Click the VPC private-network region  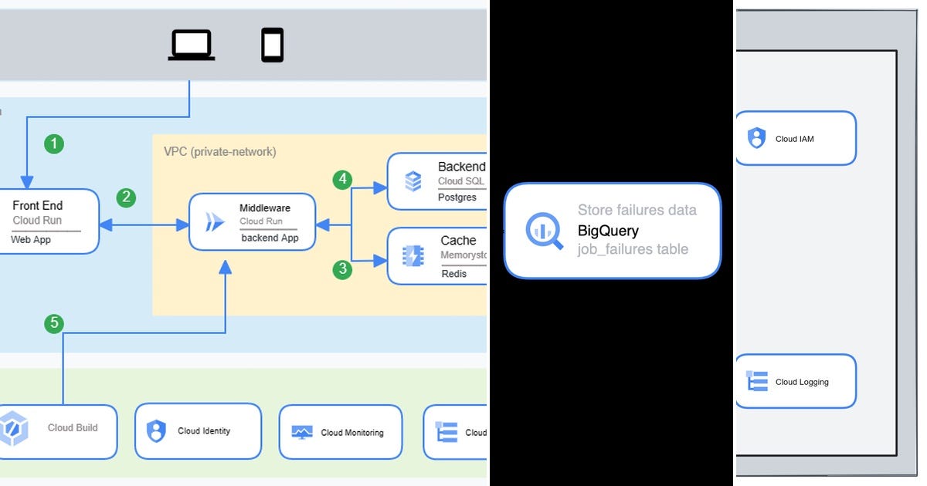click(220, 152)
